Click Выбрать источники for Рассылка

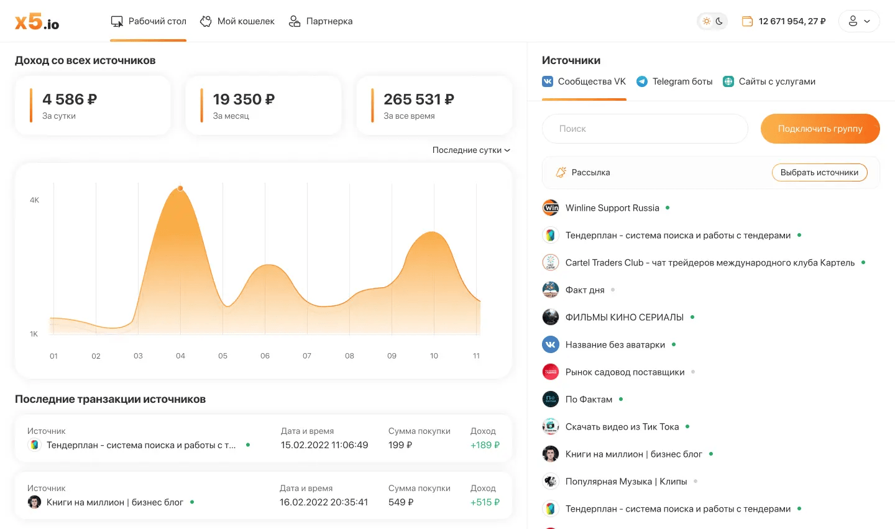pos(819,172)
